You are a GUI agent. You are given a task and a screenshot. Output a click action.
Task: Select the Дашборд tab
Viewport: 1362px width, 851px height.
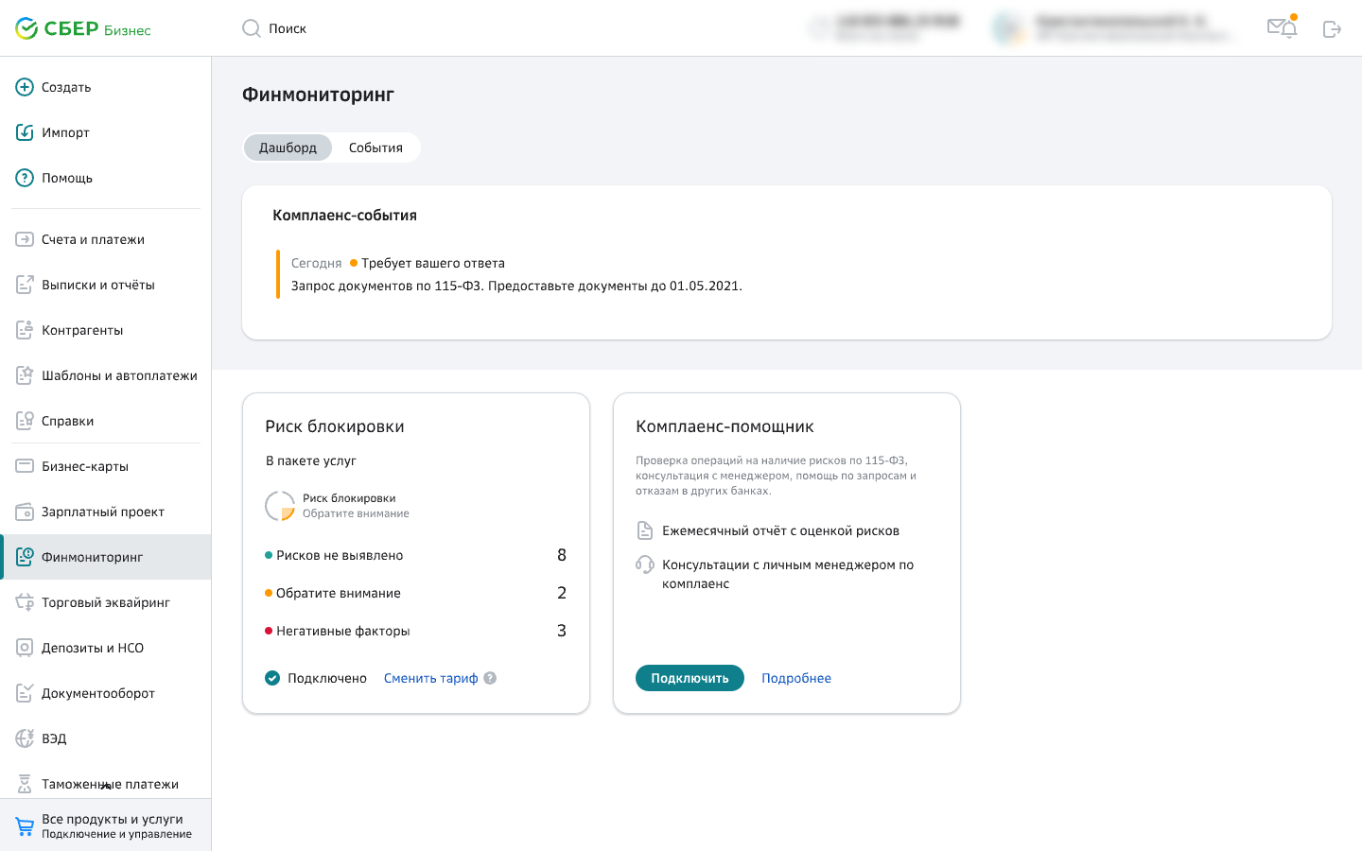pyautogui.click(x=288, y=148)
